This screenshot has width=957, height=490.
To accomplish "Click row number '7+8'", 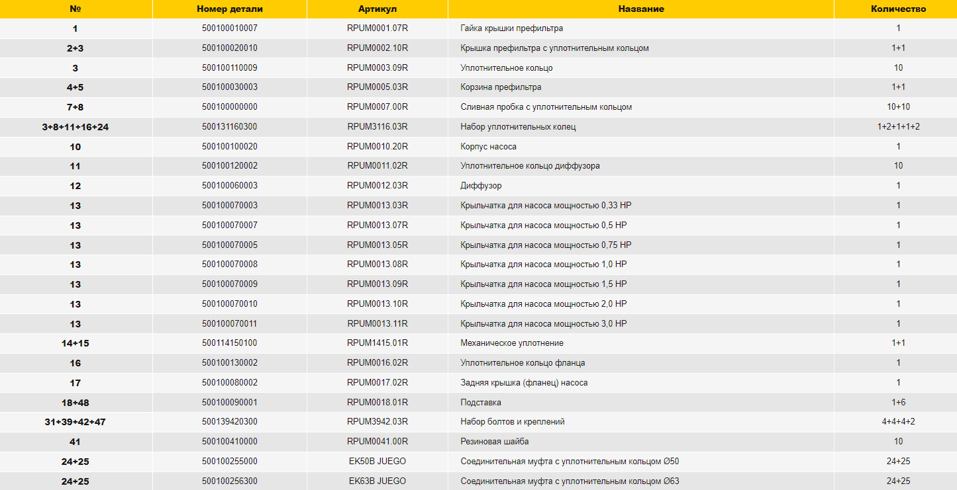I will tap(76, 107).
